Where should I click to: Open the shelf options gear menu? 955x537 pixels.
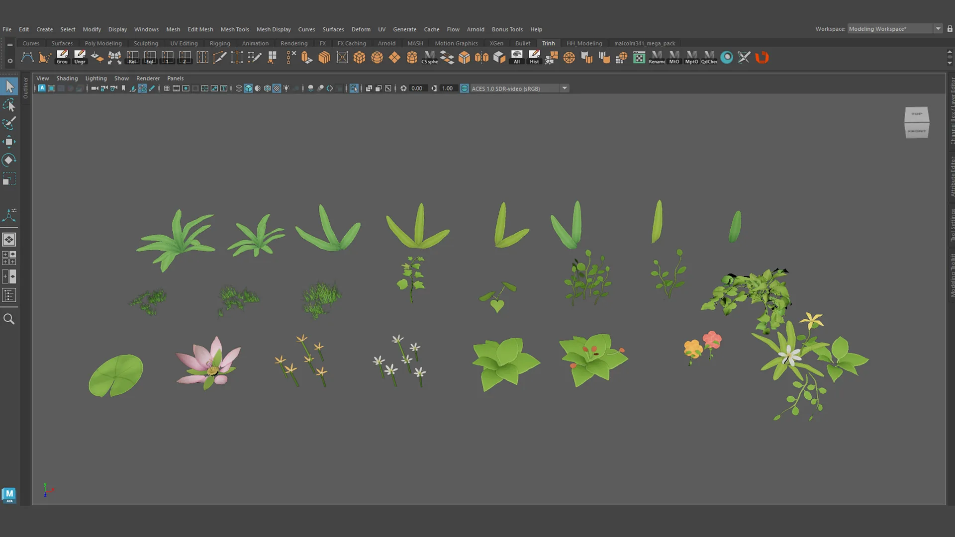pyautogui.click(x=10, y=61)
